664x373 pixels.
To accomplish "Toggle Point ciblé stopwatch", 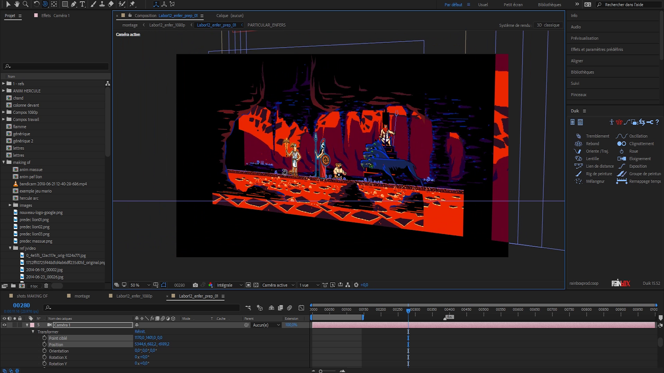I will 44,338.
